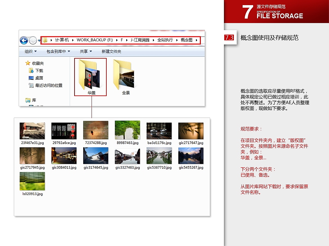Select thumbnail gic3174645.jpg
Image resolution: width=329 pixels, height=246 pixels.
[x=96, y=156]
